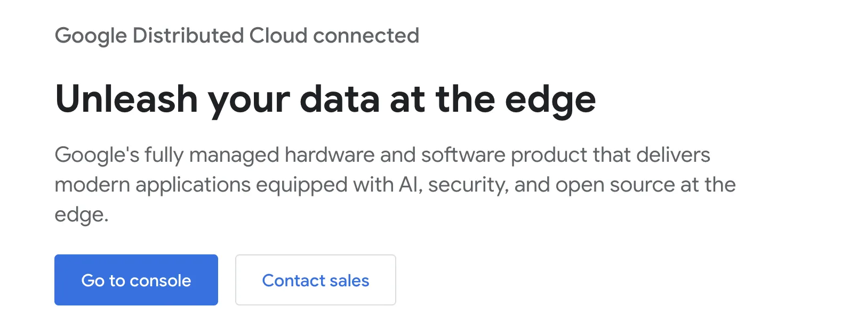This screenshot has width=849, height=331.
Task: Click the Unleash your data heading
Action: [325, 100]
